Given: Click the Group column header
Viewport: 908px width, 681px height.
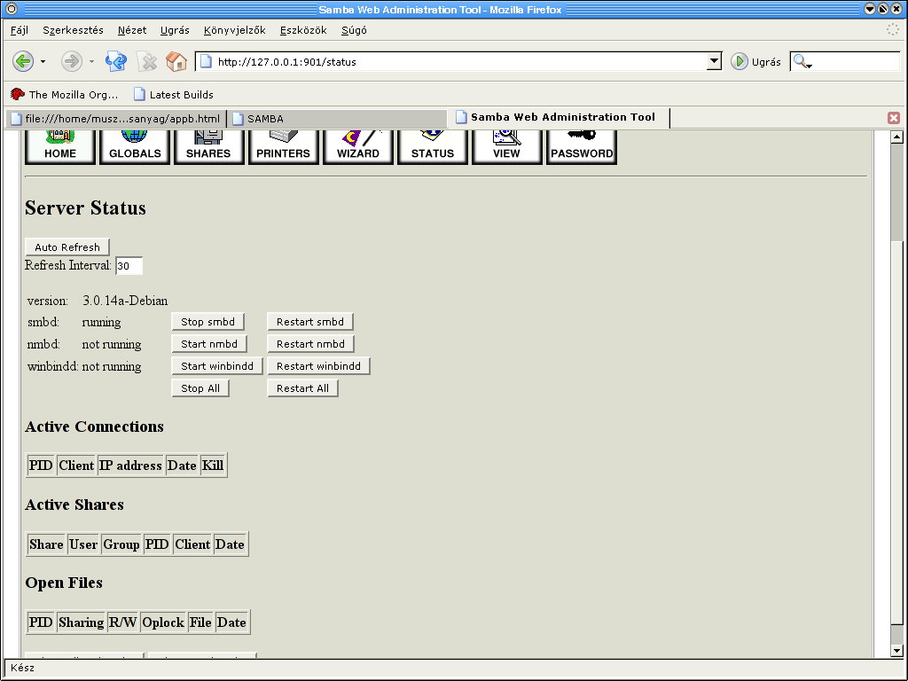Looking at the screenshot, I should pos(121,544).
